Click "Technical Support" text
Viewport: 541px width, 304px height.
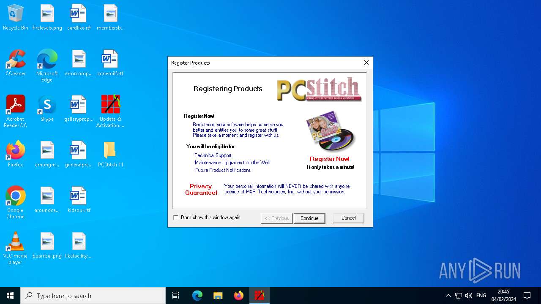click(x=213, y=155)
